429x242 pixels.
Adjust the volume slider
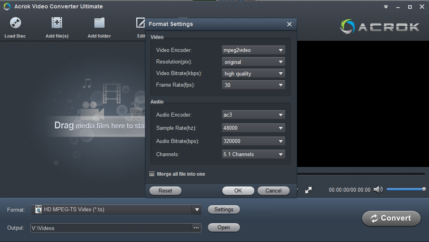[406, 189]
